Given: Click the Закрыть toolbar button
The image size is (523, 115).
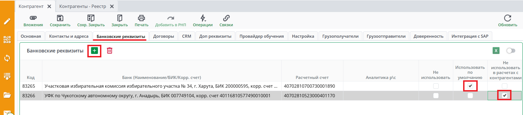Looking at the screenshot, I should point(119,18).
